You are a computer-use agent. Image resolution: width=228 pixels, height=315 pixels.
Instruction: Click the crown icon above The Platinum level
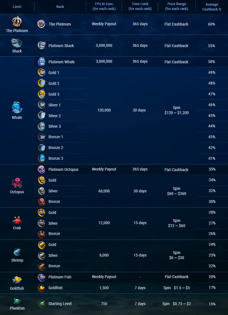click(17, 22)
